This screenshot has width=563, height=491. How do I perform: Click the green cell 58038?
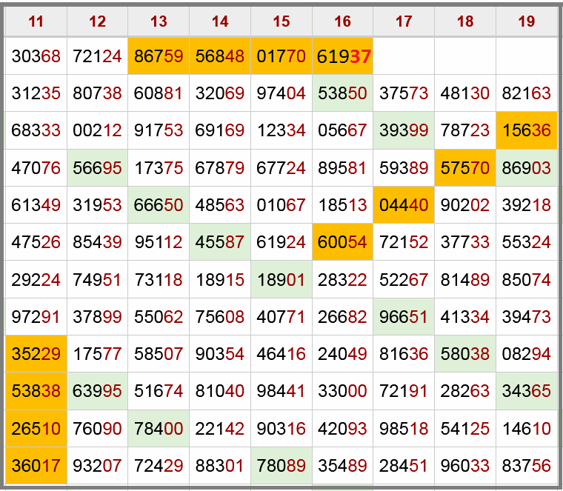(465, 354)
